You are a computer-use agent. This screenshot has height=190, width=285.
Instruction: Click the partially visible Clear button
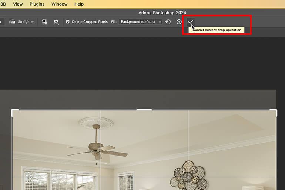pyautogui.click(x=2, y=22)
